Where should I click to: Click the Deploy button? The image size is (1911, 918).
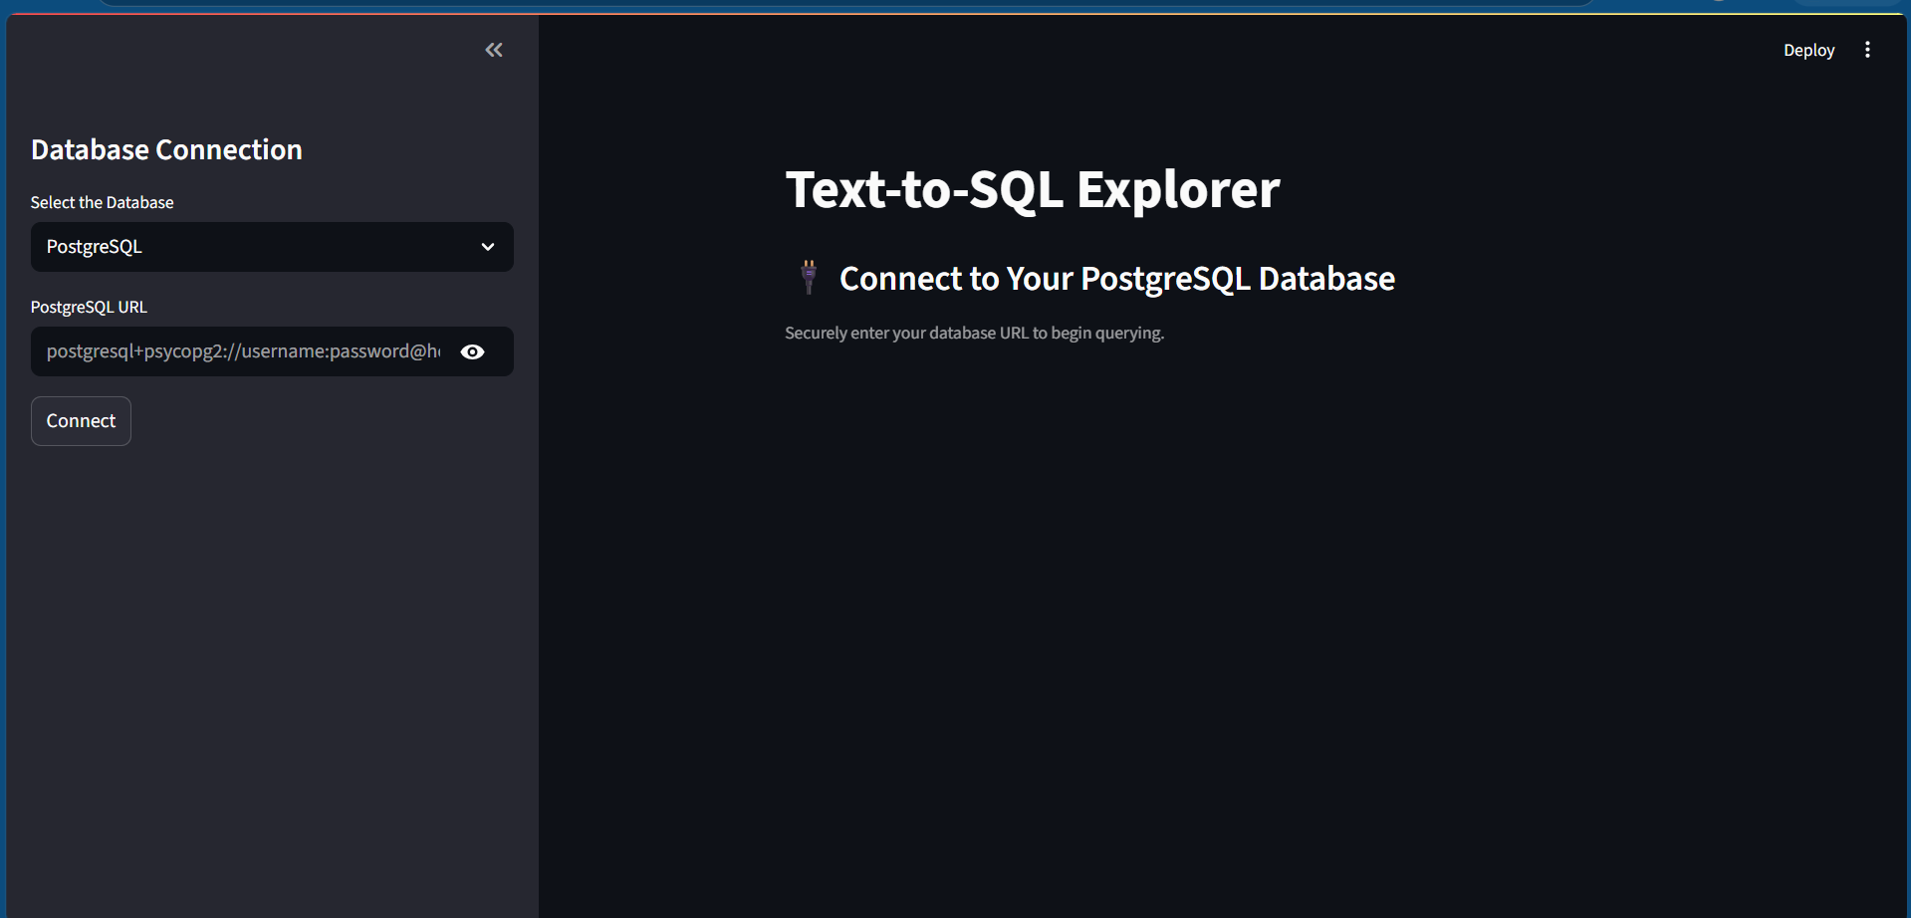pyautogui.click(x=1808, y=50)
